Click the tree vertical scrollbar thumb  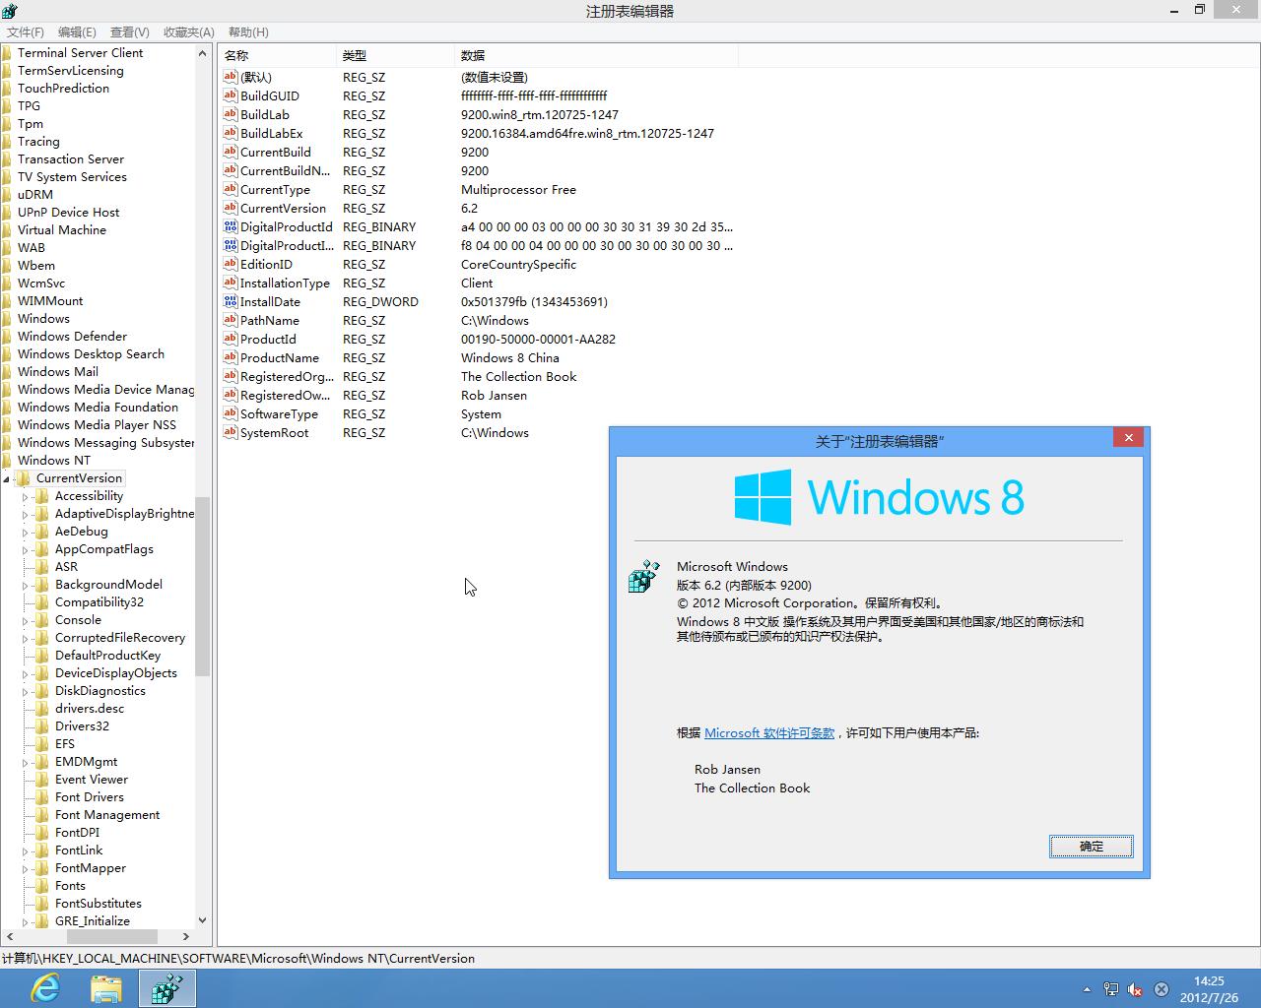coord(203,587)
